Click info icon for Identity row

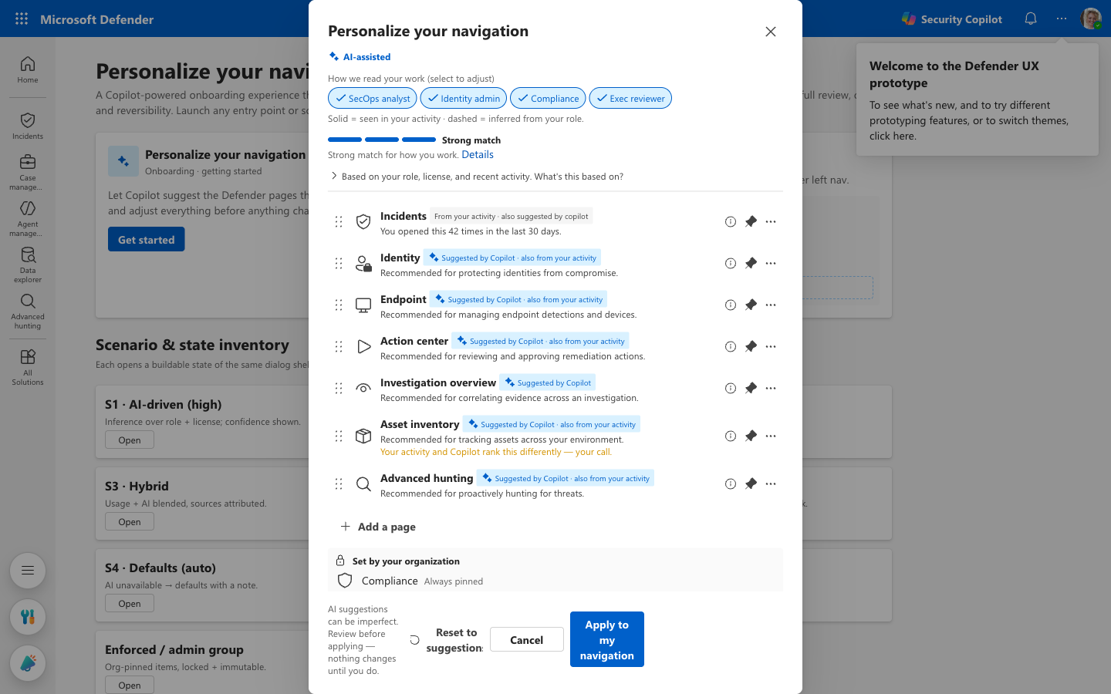[x=730, y=263]
